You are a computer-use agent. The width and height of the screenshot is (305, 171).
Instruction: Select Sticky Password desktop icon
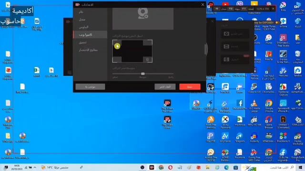coord(225,123)
